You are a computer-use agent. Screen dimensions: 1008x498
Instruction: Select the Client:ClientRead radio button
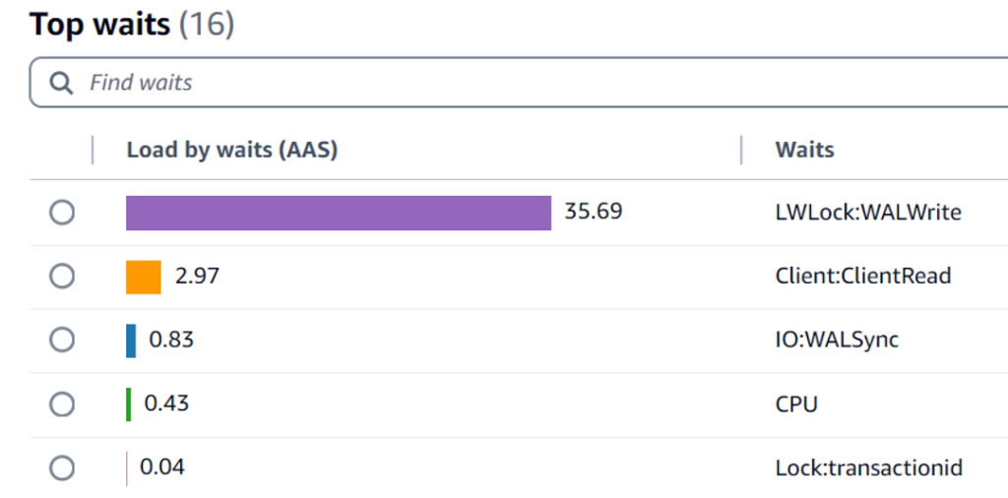click(62, 277)
